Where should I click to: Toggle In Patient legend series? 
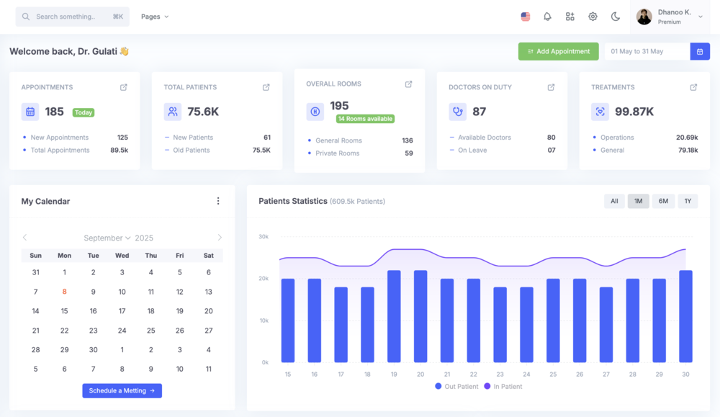(503, 387)
